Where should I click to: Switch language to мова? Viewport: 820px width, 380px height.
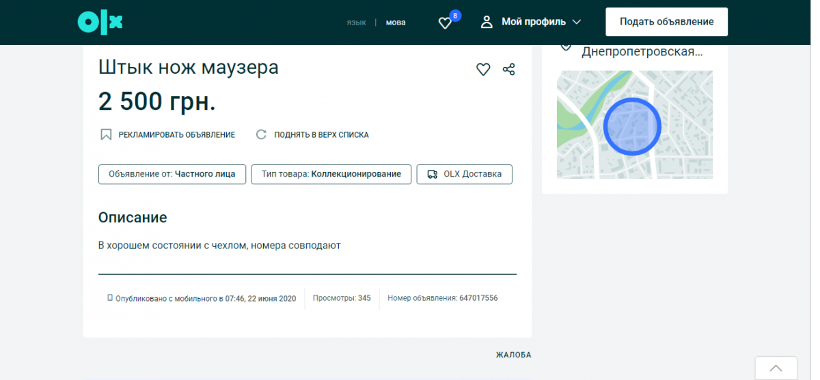(x=396, y=23)
